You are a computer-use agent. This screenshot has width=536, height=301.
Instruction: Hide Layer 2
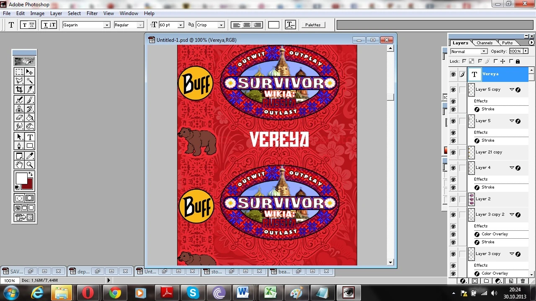(453, 199)
